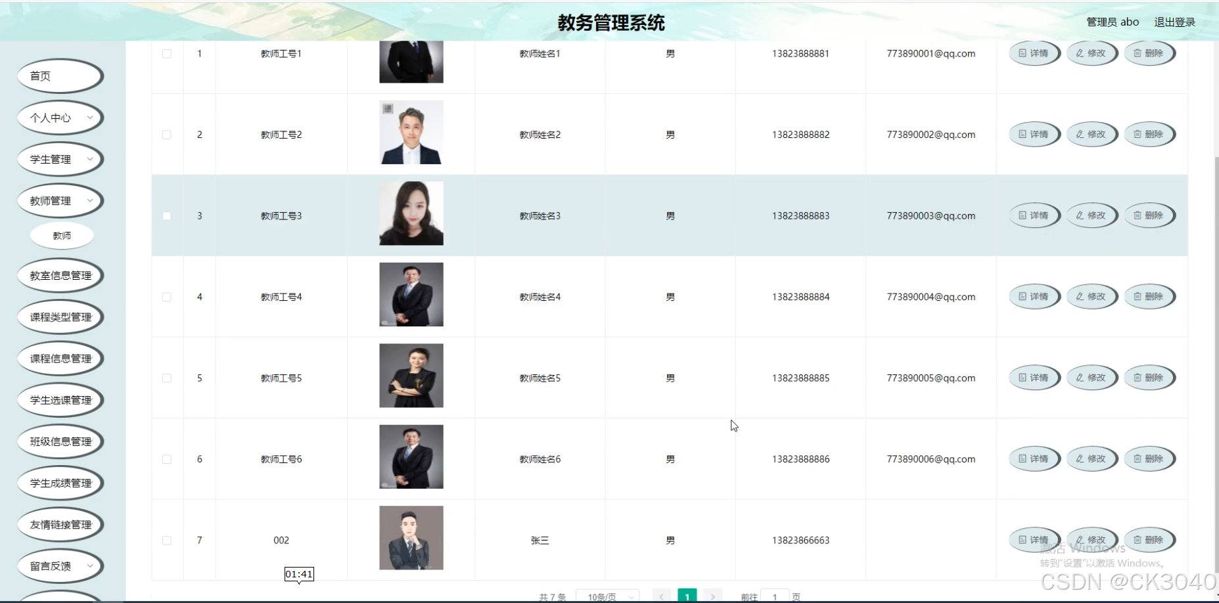Click the next-page arrow in pagination
The width and height of the screenshot is (1219, 603).
pos(713,596)
